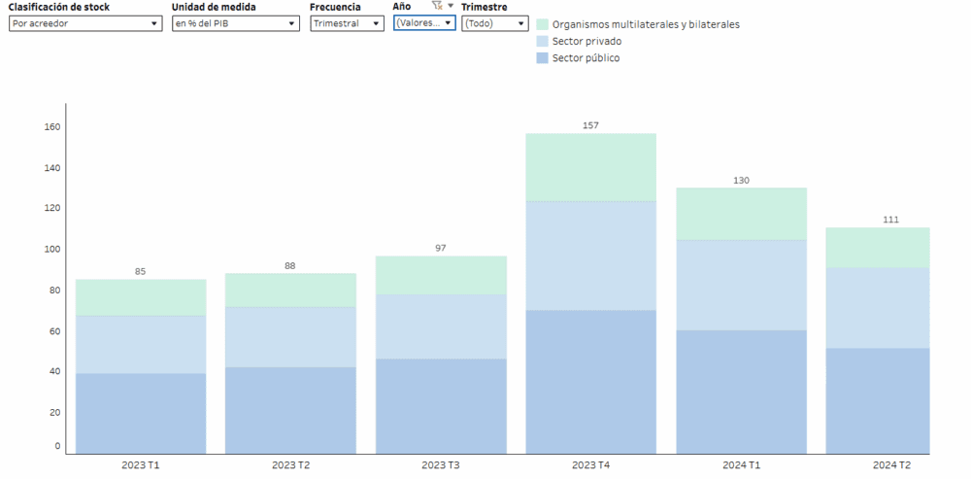Expand the Unidad de medida dropdown
This screenshot has height=479, width=971.
tap(235, 23)
